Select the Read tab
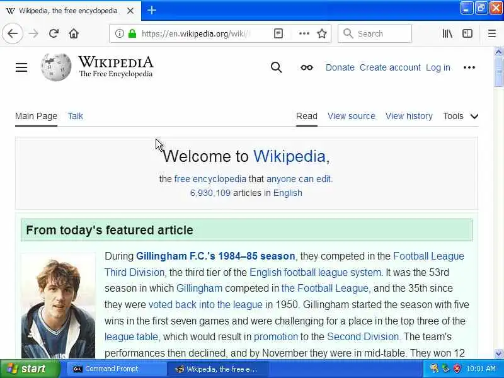504x378 pixels. click(x=307, y=116)
